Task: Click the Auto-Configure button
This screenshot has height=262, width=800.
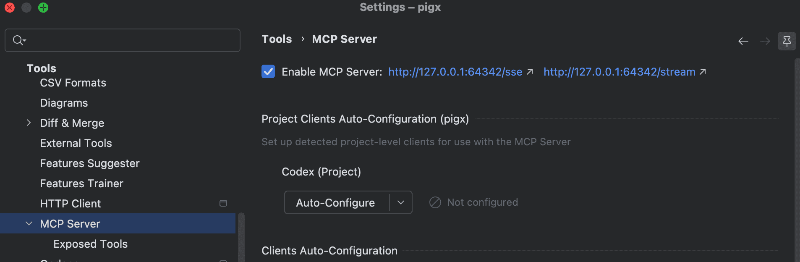Action: point(335,202)
